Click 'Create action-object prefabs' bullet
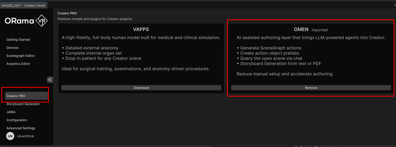The width and height of the screenshot is (396, 147). 268,53
